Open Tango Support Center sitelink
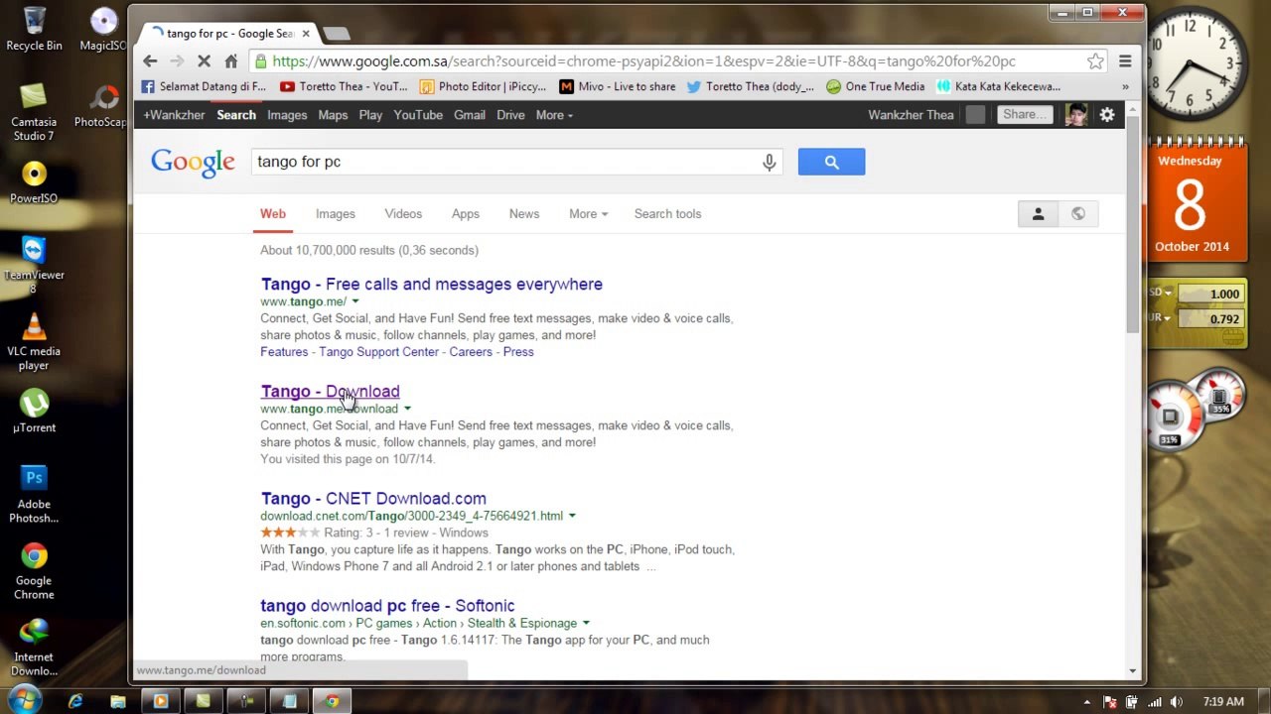The width and height of the screenshot is (1271, 714). (x=378, y=352)
